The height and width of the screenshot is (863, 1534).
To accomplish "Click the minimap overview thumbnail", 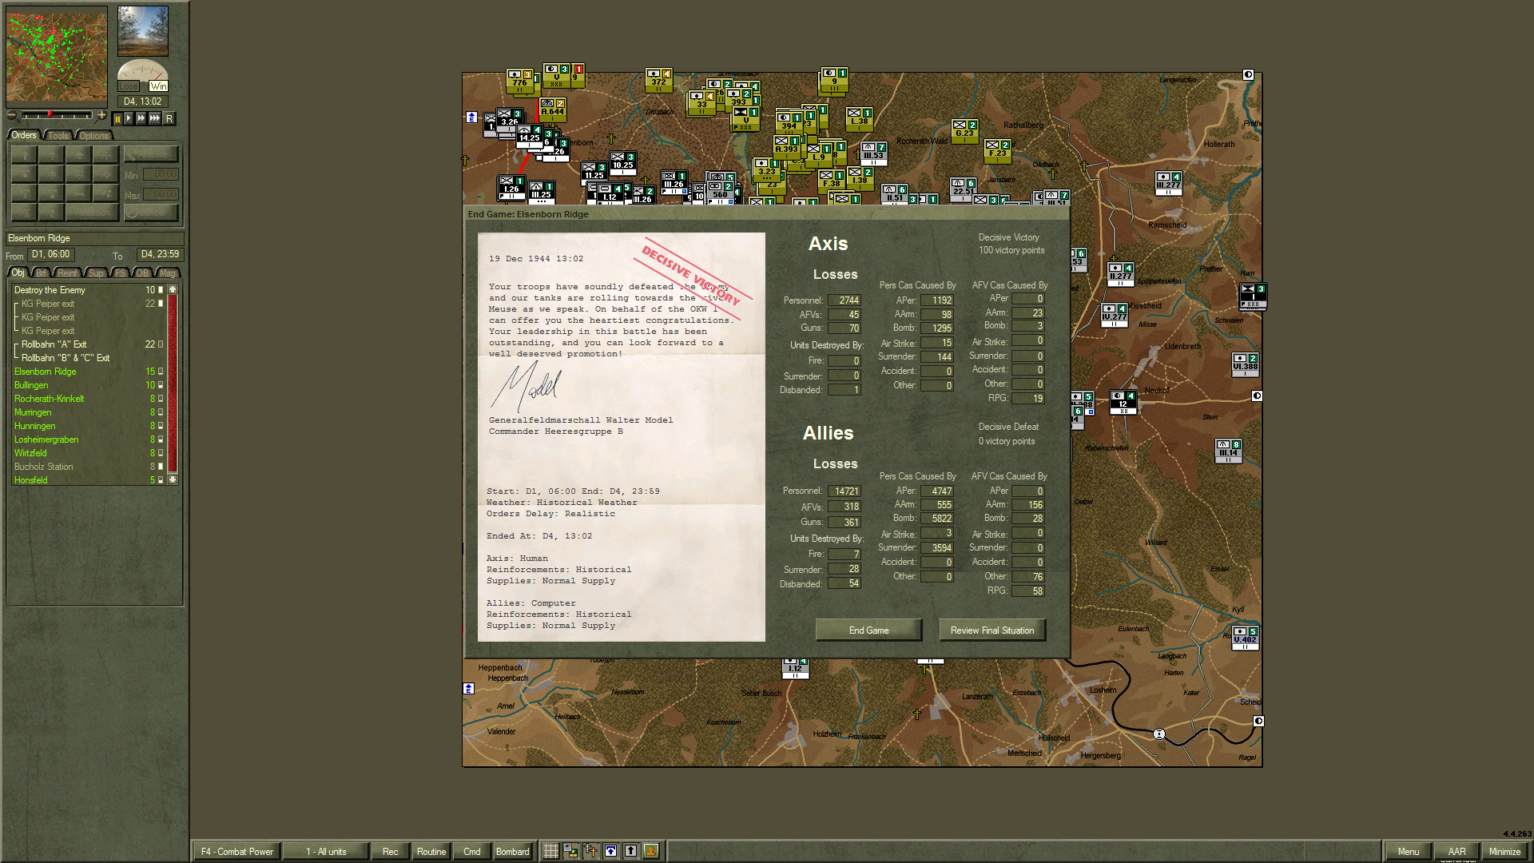I will pyautogui.click(x=57, y=57).
